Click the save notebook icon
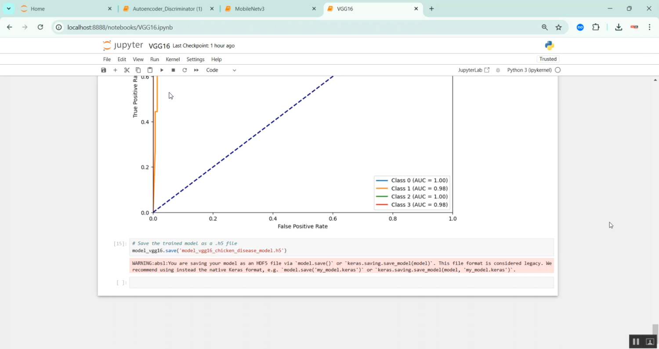The image size is (659, 349). 104,70
